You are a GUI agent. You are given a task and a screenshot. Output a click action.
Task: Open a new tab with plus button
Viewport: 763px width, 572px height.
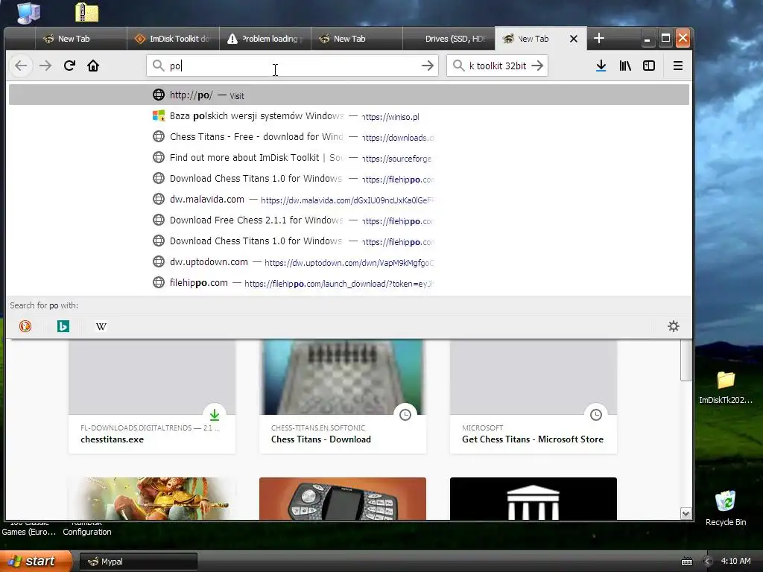tap(599, 39)
